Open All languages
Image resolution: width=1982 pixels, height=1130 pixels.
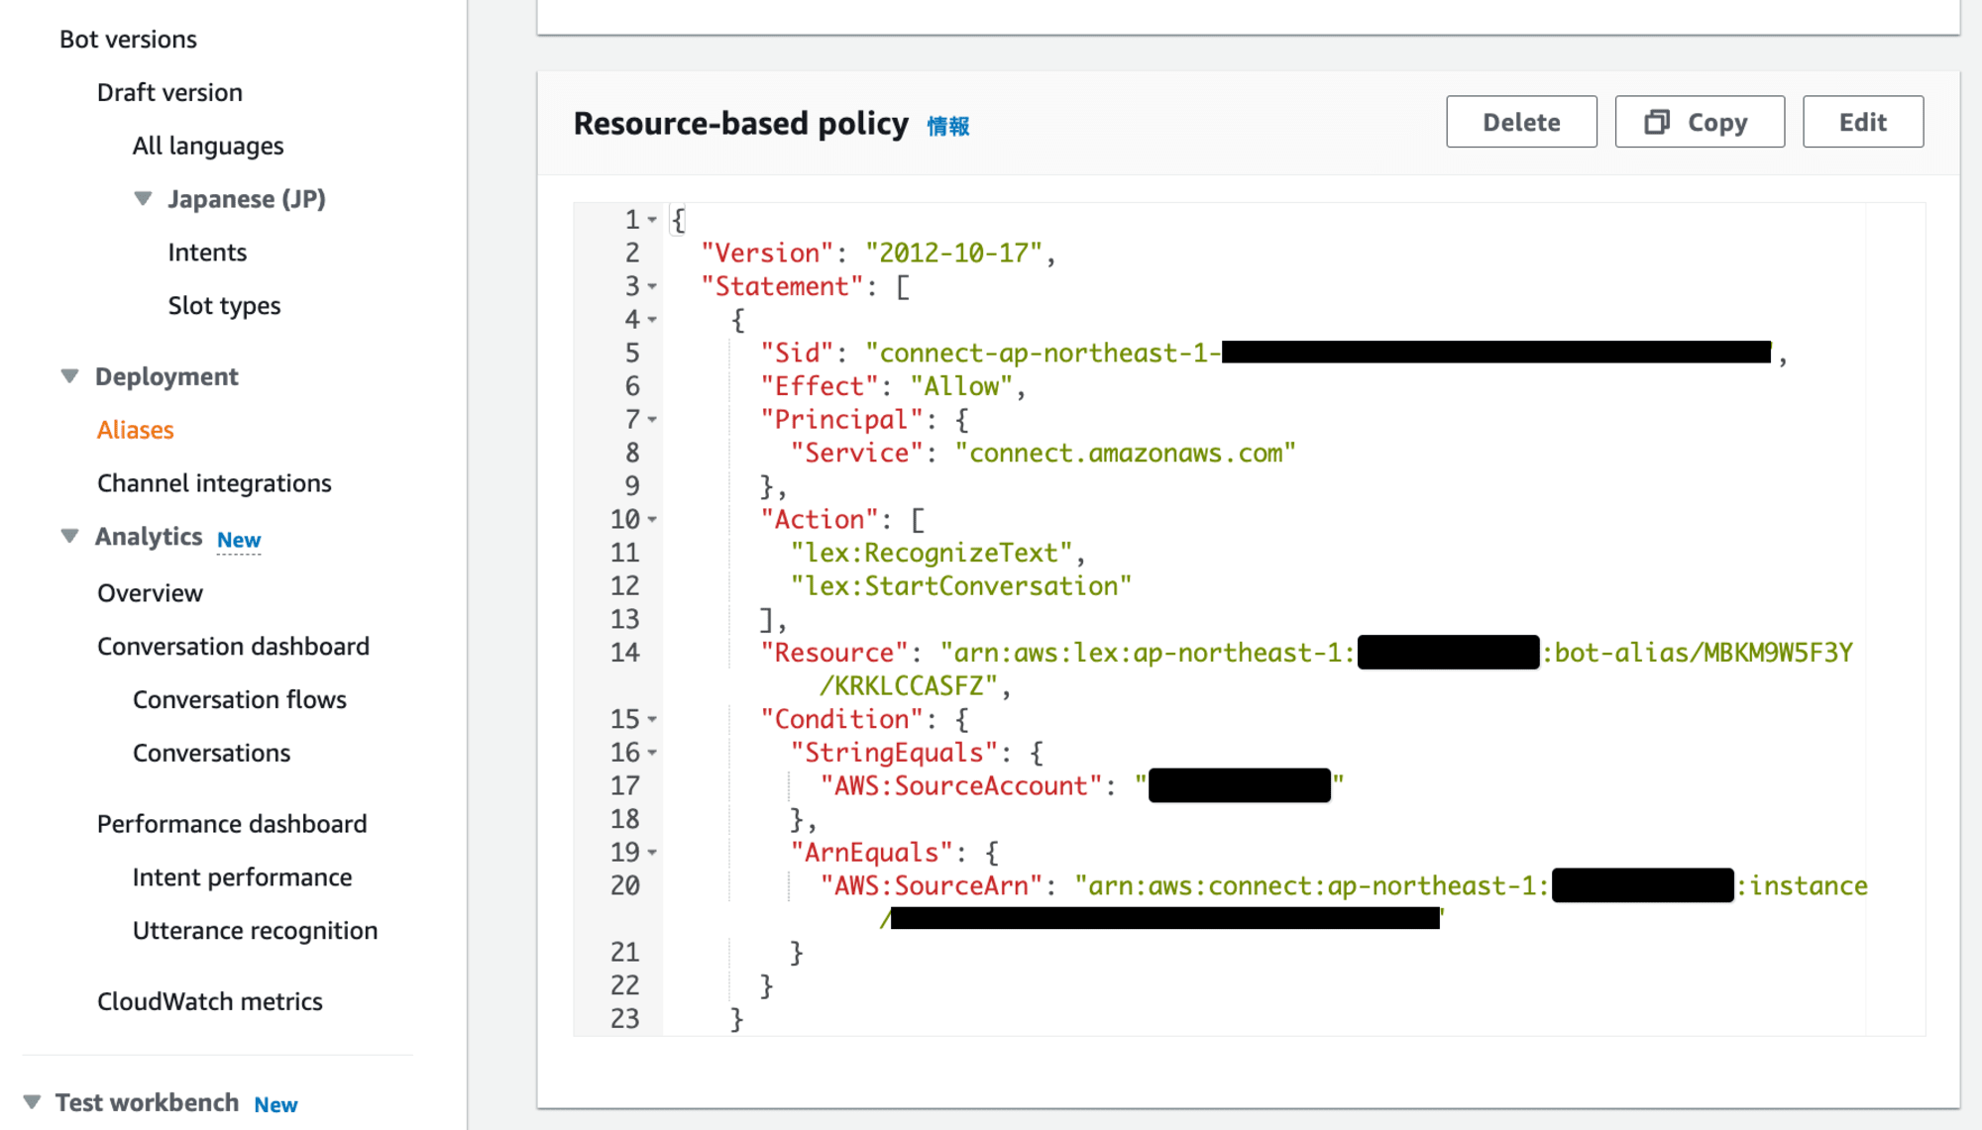(x=208, y=146)
